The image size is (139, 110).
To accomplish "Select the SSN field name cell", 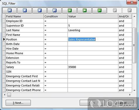I will (25, 72).
